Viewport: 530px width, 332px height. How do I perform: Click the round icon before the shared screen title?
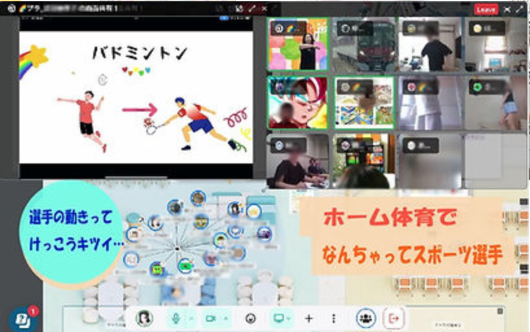12,8
